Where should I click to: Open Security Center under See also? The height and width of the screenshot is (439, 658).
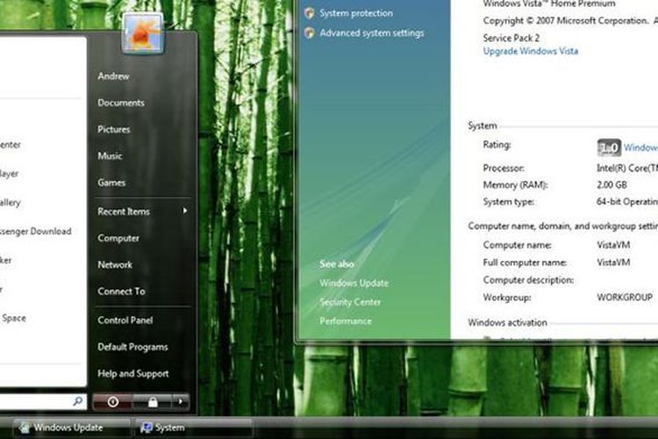[350, 302]
